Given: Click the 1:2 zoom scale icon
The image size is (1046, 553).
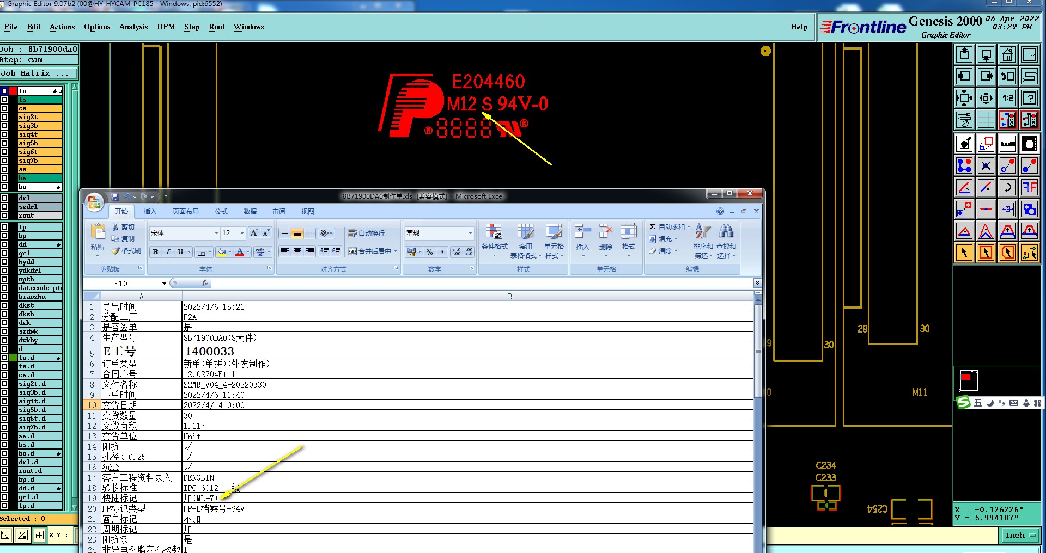Looking at the screenshot, I should (x=1008, y=98).
